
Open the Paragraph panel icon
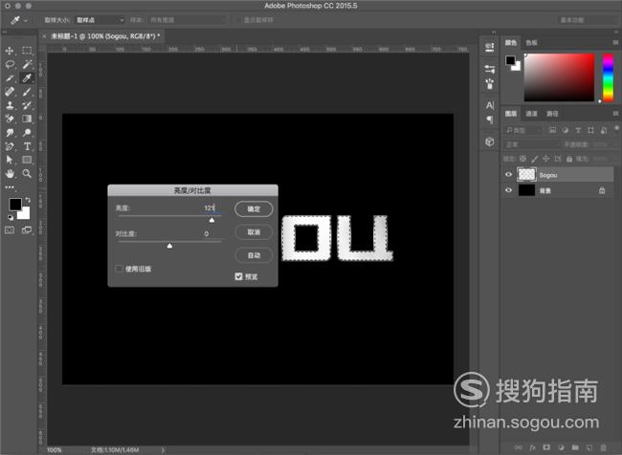pos(490,119)
